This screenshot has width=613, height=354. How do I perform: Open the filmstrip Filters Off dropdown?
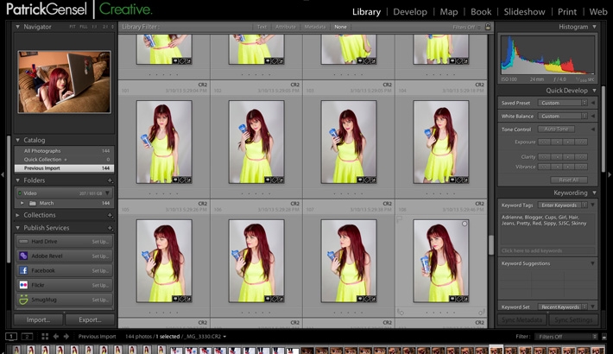click(x=566, y=337)
